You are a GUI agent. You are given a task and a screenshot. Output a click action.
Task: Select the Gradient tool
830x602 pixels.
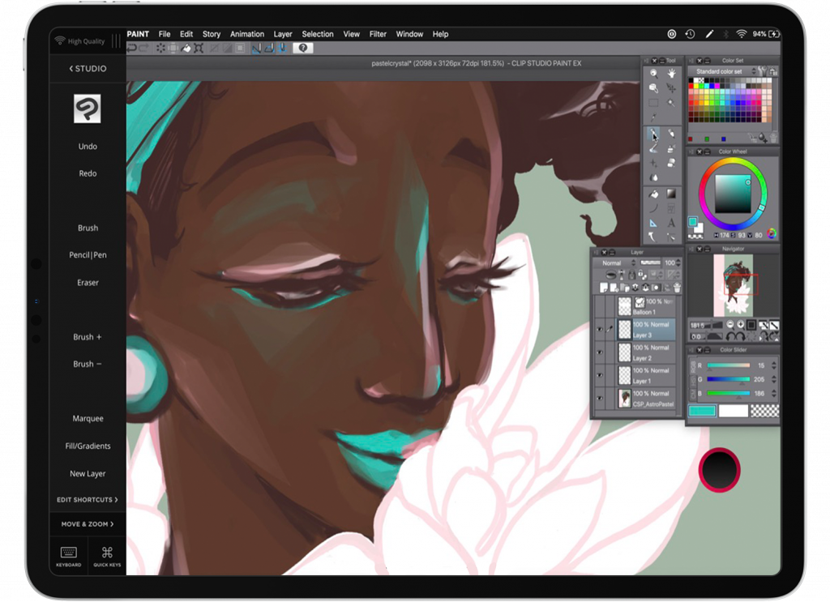click(671, 194)
